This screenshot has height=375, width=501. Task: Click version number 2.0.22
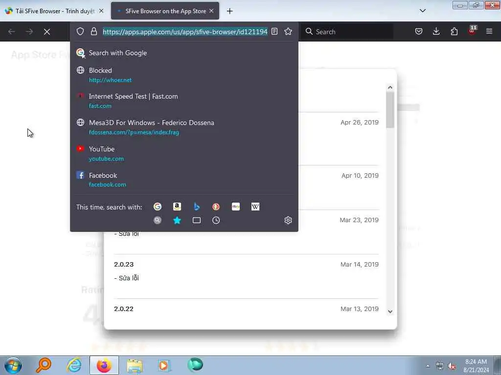pos(124,309)
